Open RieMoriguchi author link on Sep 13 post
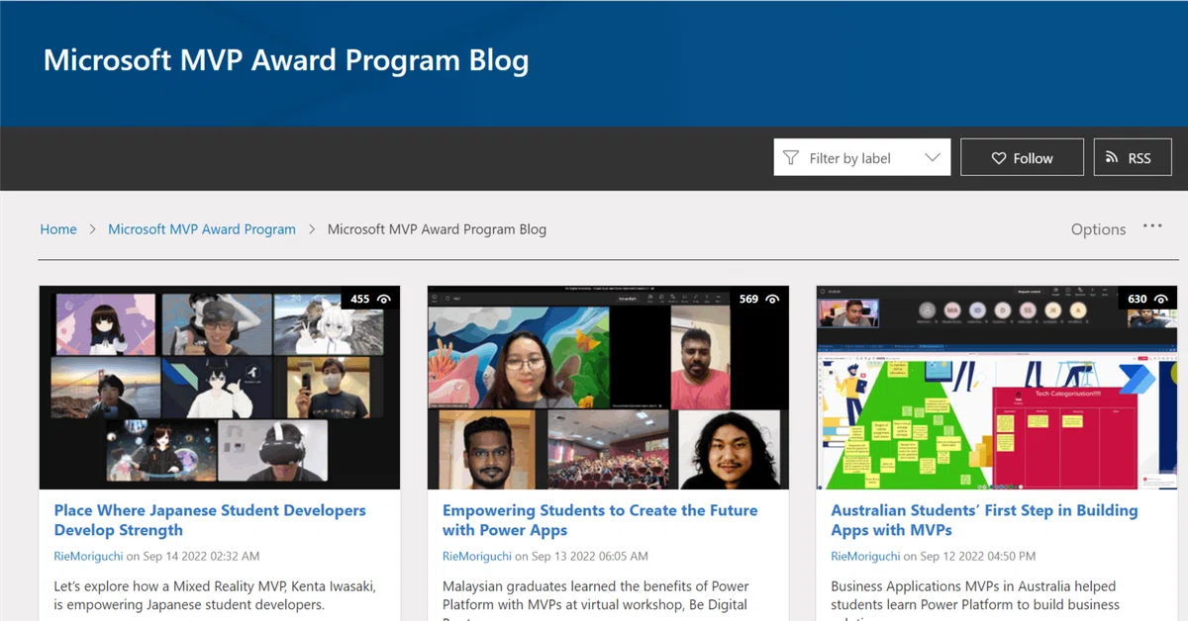The width and height of the screenshot is (1188, 621). (x=477, y=556)
